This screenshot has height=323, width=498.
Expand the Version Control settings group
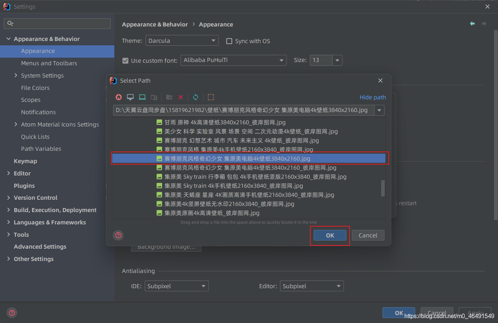tap(8, 198)
